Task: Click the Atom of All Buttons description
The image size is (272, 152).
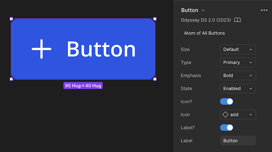Action: (x=205, y=33)
